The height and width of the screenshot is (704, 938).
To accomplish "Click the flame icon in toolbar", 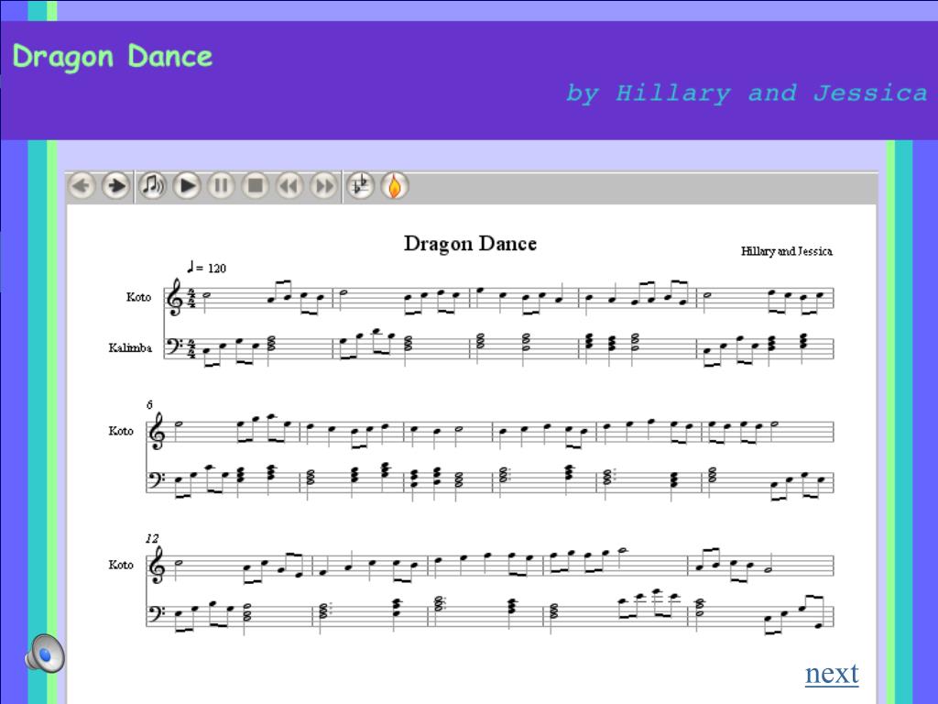I will [x=395, y=186].
